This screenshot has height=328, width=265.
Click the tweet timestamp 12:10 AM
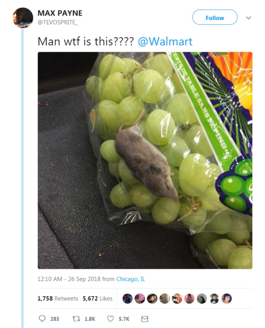(x=50, y=279)
